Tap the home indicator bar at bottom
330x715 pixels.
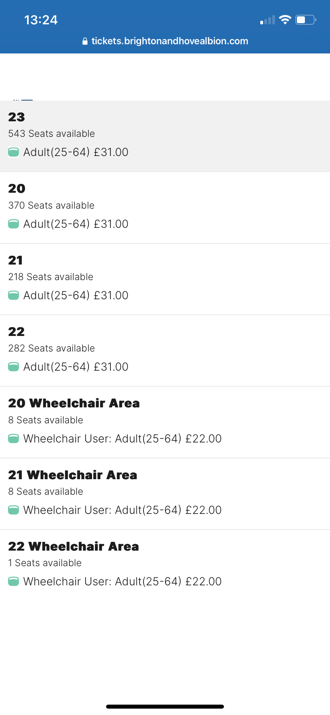(165, 707)
